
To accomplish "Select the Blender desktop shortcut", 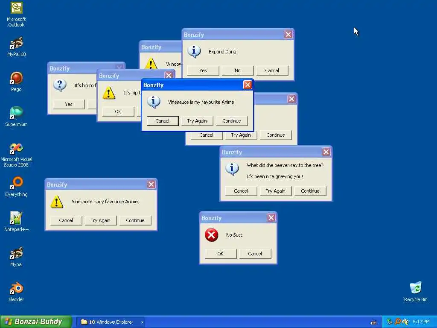I will (x=16, y=292).
